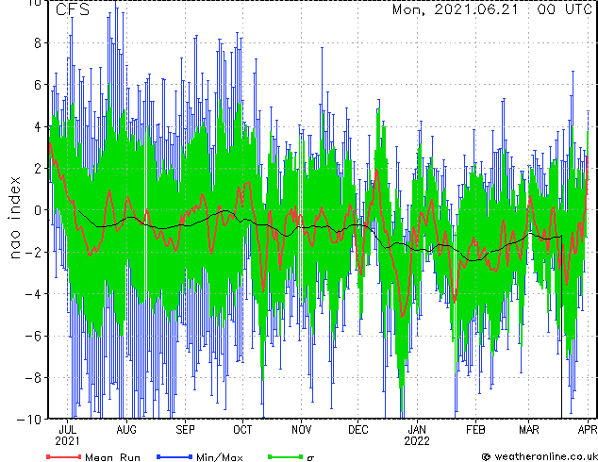Click the FEB month label
This screenshot has height=462, width=598.
coord(475,430)
